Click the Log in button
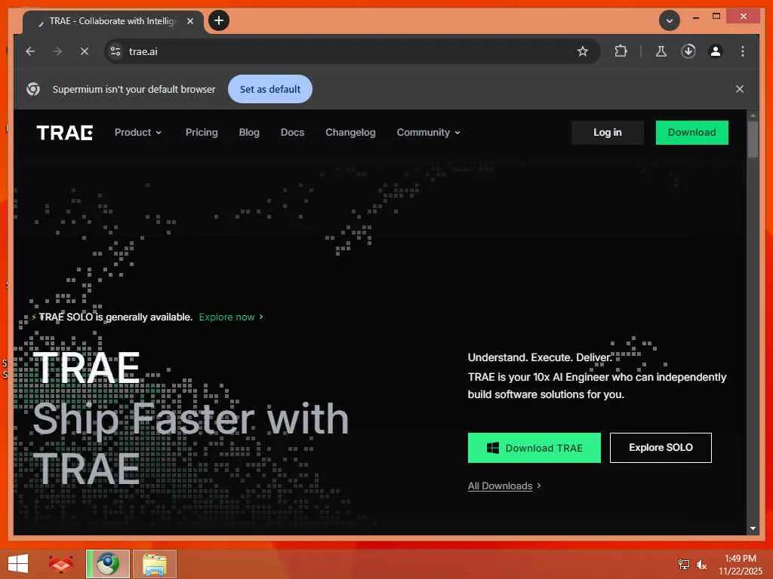Image resolution: width=773 pixels, height=579 pixels. 608,133
